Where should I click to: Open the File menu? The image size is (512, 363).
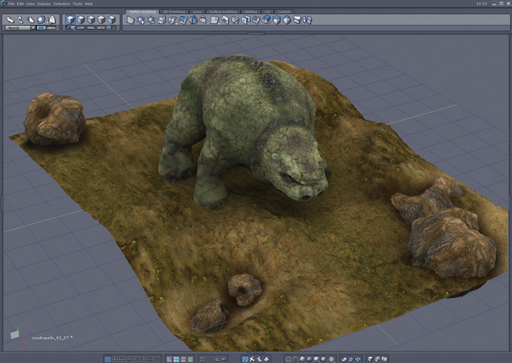11,4
